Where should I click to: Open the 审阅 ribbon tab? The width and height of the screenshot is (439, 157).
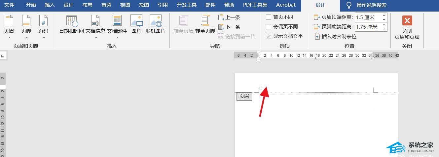[x=106, y=5]
